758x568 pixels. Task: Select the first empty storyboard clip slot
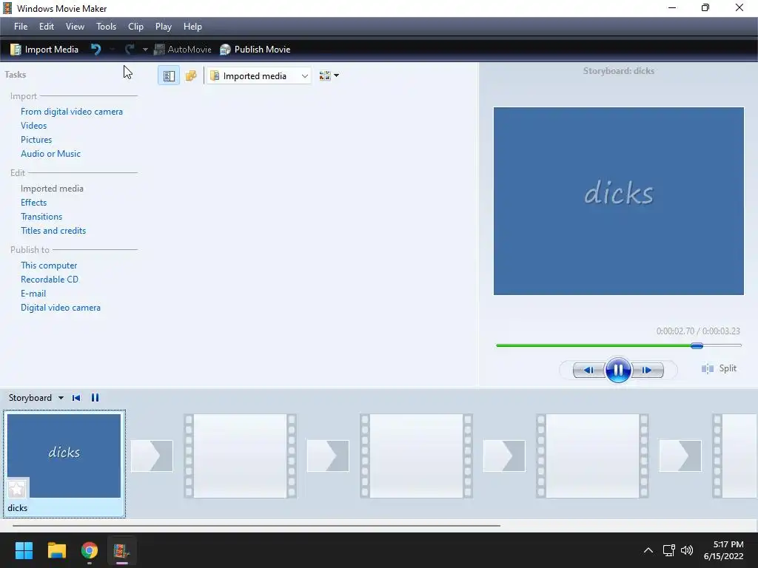coord(241,456)
